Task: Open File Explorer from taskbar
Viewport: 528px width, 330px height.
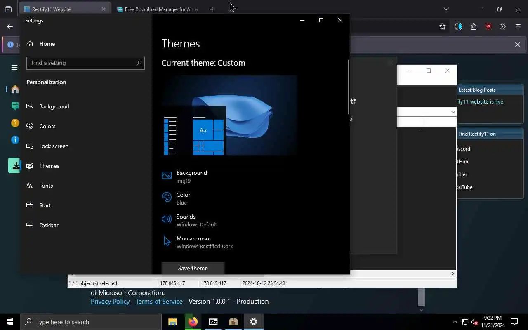Action: click(172, 322)
